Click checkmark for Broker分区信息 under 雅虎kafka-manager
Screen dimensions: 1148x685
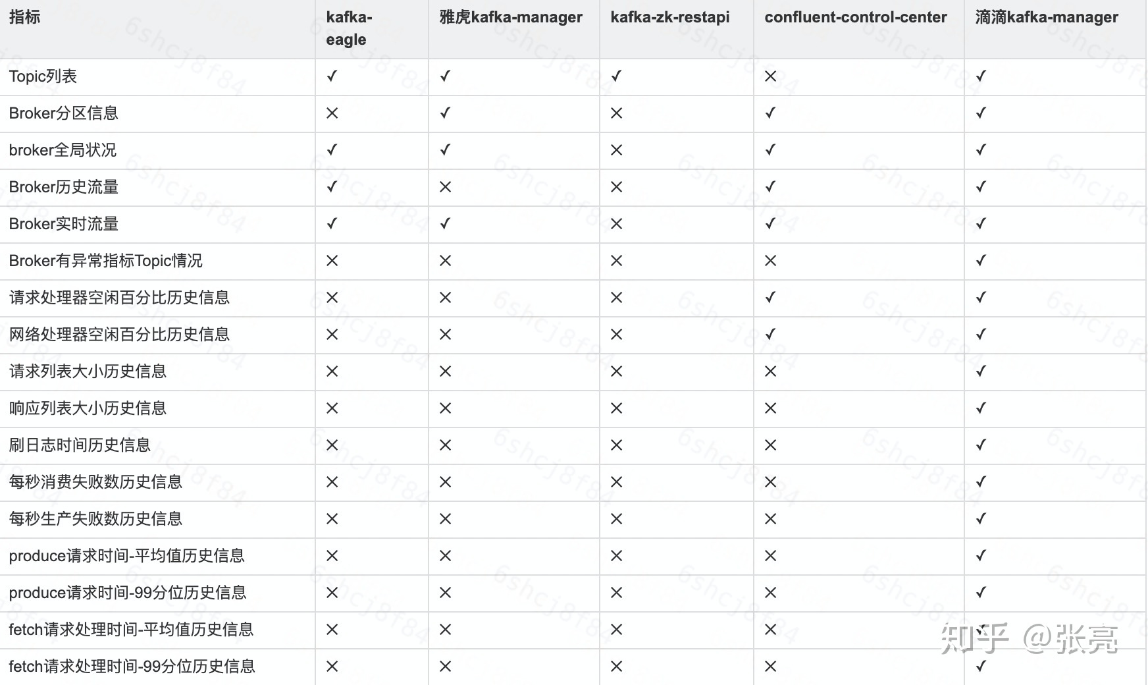point(445,113)
